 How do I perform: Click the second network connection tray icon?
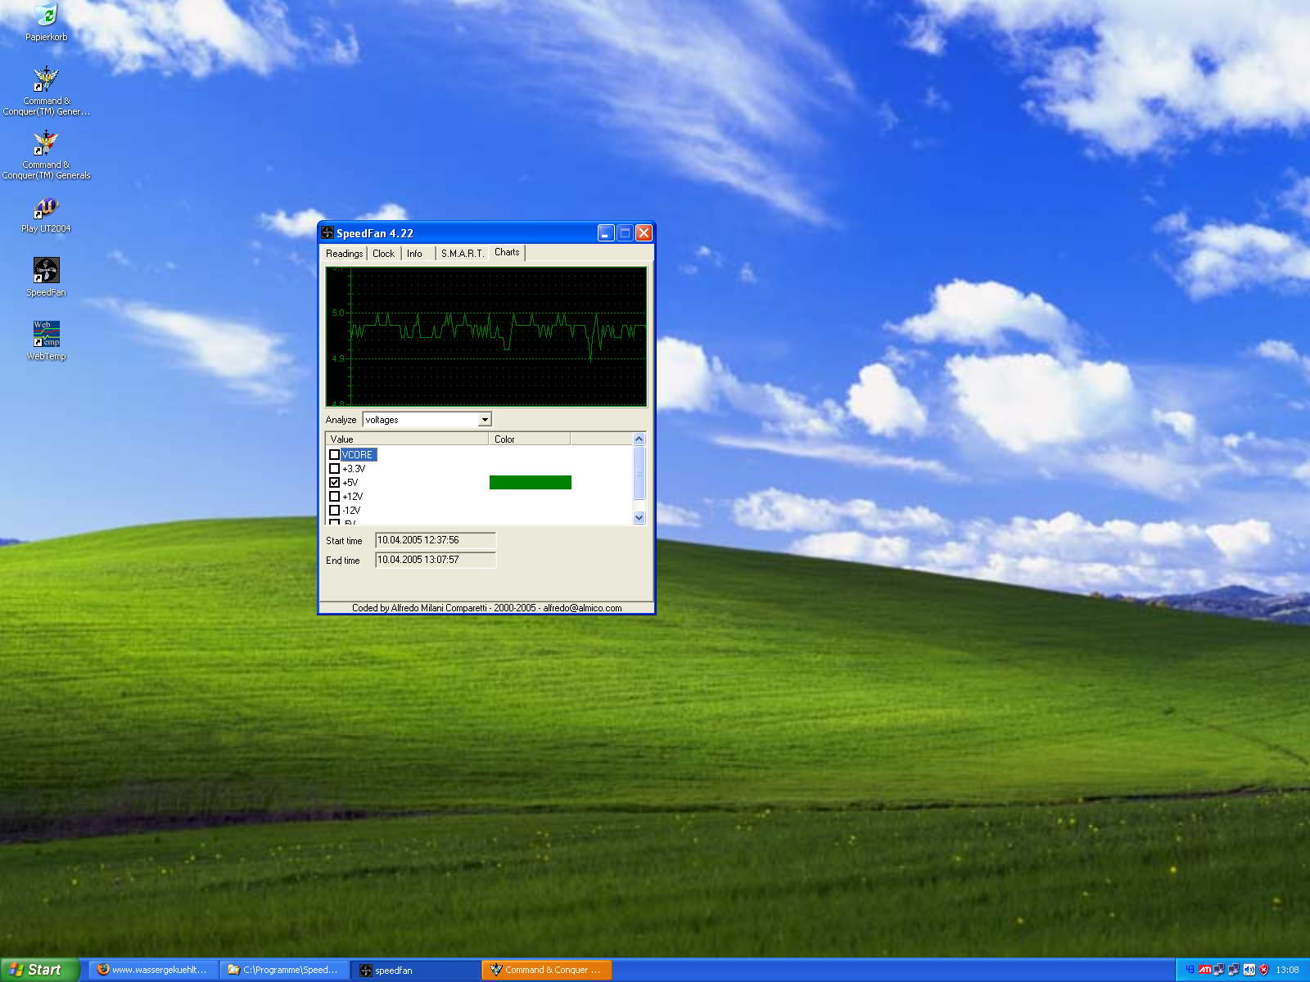coord(1234,970)
